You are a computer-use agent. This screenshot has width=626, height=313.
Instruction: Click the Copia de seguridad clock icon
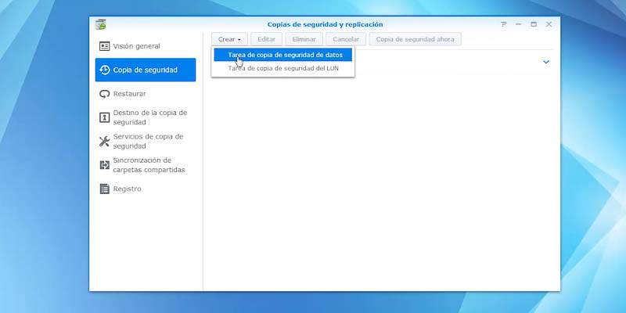pyautogui.click(x=105, y=70)
